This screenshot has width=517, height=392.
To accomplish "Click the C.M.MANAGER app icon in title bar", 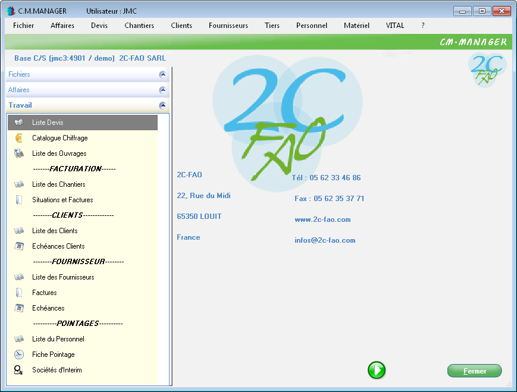I will [11, 11].
